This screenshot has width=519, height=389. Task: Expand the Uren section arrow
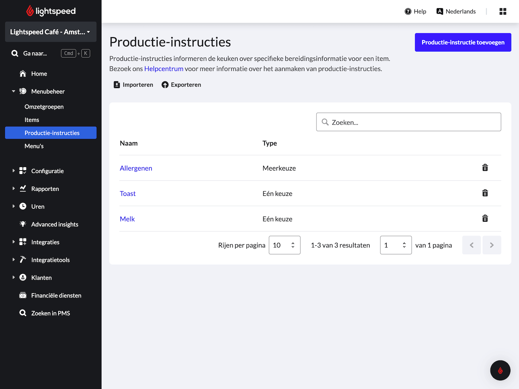coord(13,206)
